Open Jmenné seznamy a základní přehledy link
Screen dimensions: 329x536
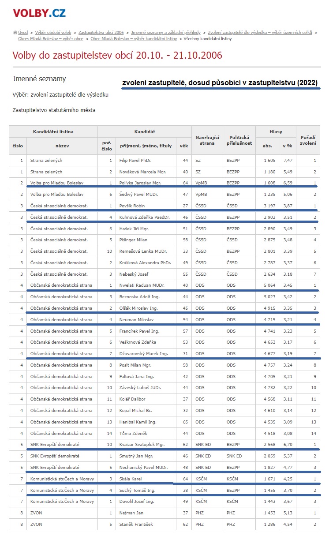point(165,33)
